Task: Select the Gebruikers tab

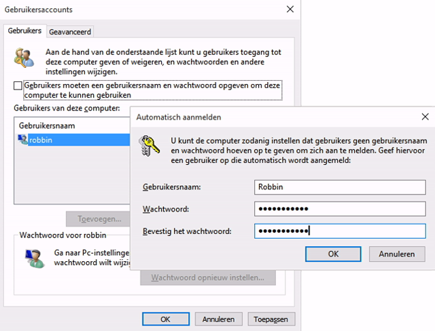Action: 25,31
